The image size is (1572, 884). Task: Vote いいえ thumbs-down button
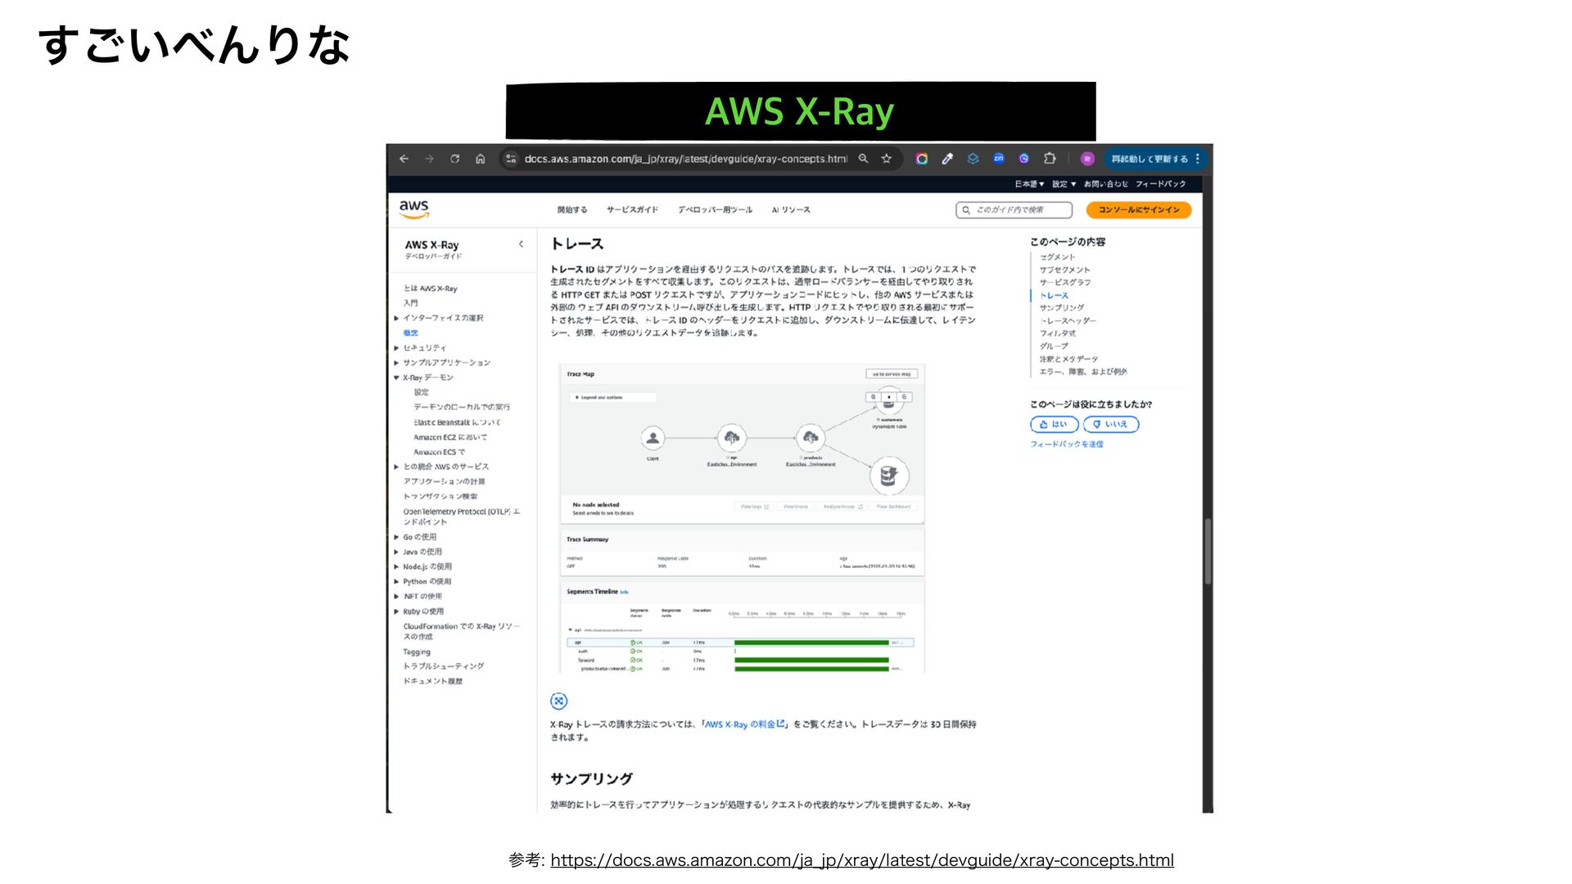1110,424
